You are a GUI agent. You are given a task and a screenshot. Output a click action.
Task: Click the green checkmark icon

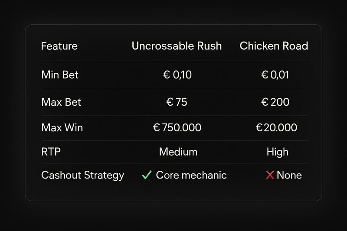click(x=147, y=176)
